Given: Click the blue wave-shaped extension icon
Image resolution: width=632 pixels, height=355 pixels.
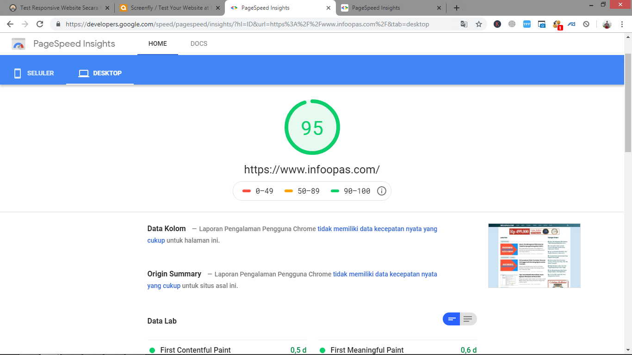Looking at the screenshot, I should pyautogui.click(x=572, y=24).
